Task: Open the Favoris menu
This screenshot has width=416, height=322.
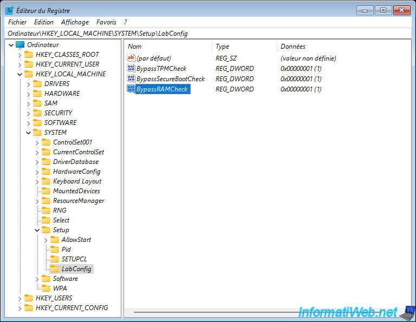Action: click(106, 22)
